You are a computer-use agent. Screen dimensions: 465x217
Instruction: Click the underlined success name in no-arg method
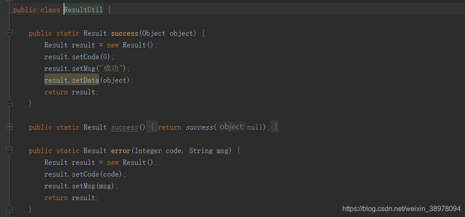pyautogui.click(x=124, y=127)
